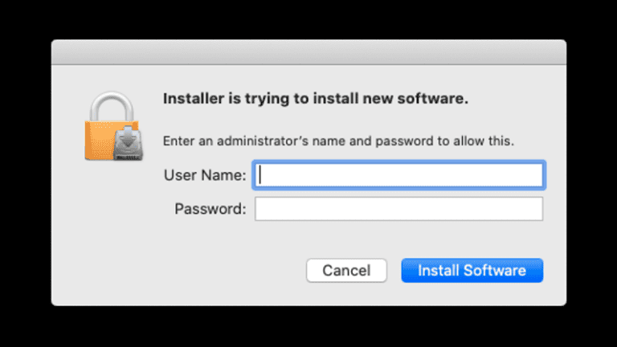This screenshot has height=347, width=617.
Task: Click the download arrow on the disk badge
Action: [127, 137]
